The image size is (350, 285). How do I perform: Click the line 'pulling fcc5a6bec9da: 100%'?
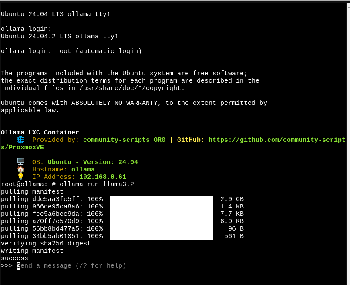coord(52,214)
